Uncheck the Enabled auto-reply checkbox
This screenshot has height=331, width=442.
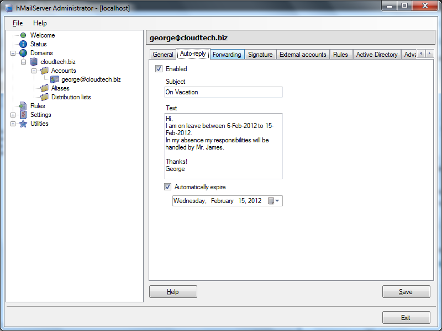[x=159, y=68]
